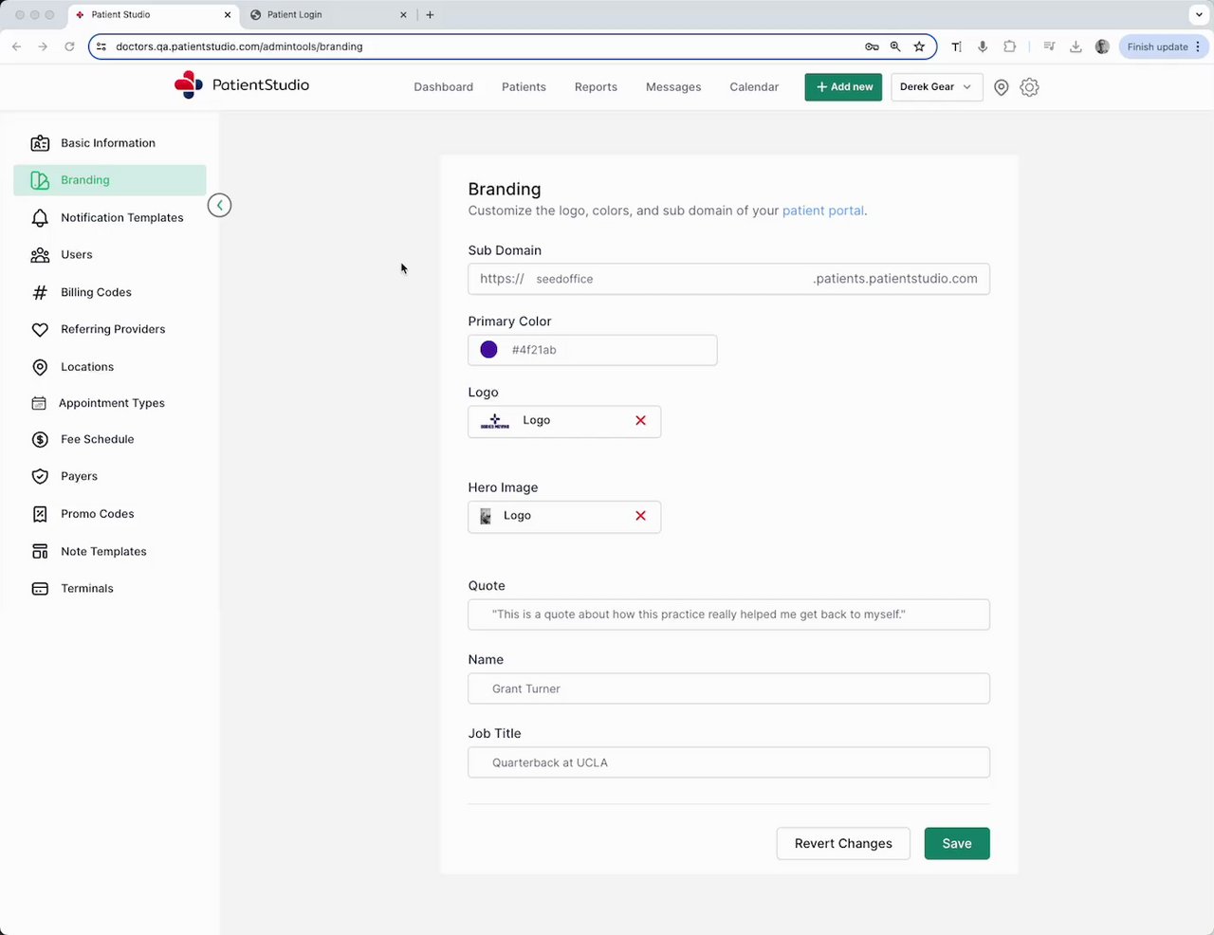Screen dimensions: 1214x935
Task: Click the Revert Changes button
Action: [843, 844]
